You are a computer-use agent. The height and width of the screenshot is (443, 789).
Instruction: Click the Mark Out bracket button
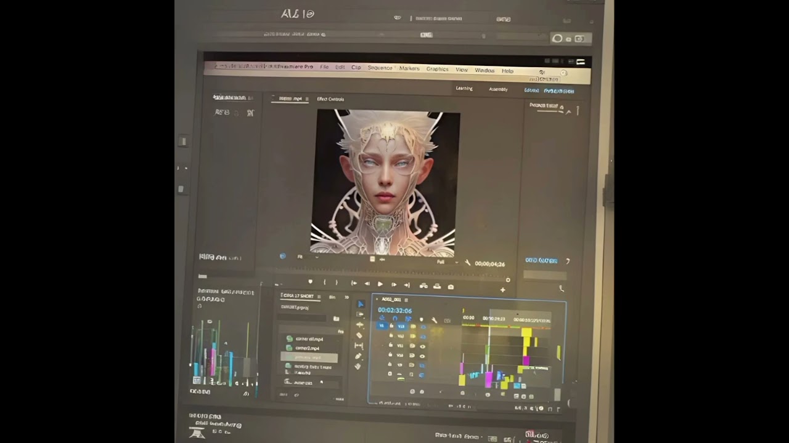coord(337,282)
